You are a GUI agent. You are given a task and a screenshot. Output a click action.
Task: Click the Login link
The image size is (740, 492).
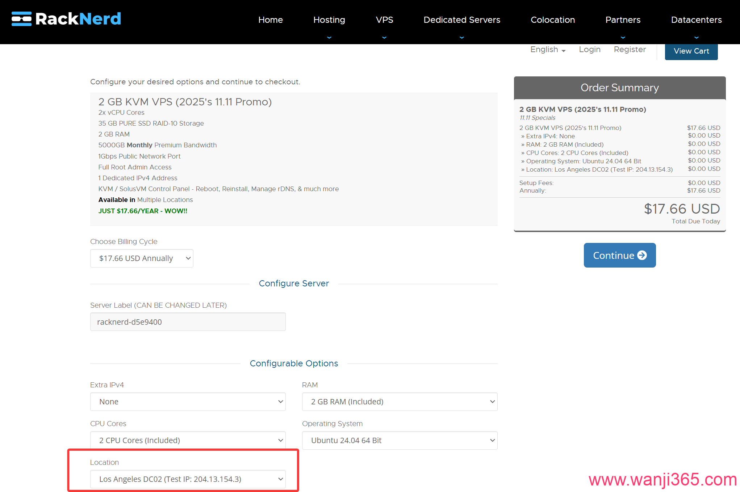pyautogui.click(x=589, y=50)
